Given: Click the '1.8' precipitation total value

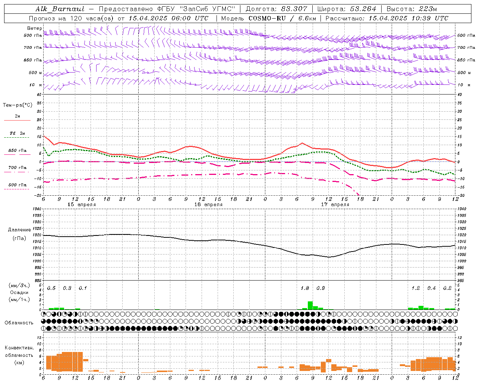Looking at the screenshot, I should pyautogui.click(x=305, y=288).
